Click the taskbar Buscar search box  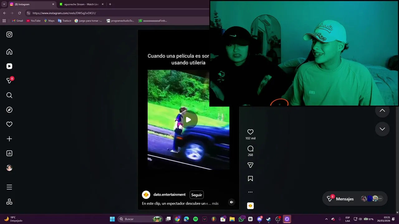point(140,219)
